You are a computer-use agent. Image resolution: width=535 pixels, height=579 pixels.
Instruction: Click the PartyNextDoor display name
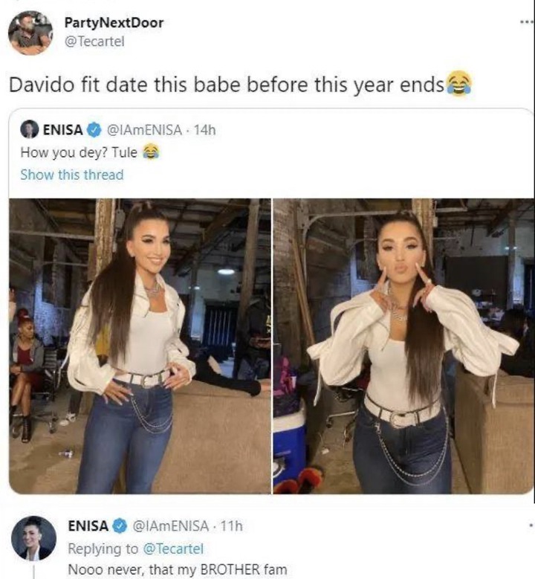click(x=114, y=22)
